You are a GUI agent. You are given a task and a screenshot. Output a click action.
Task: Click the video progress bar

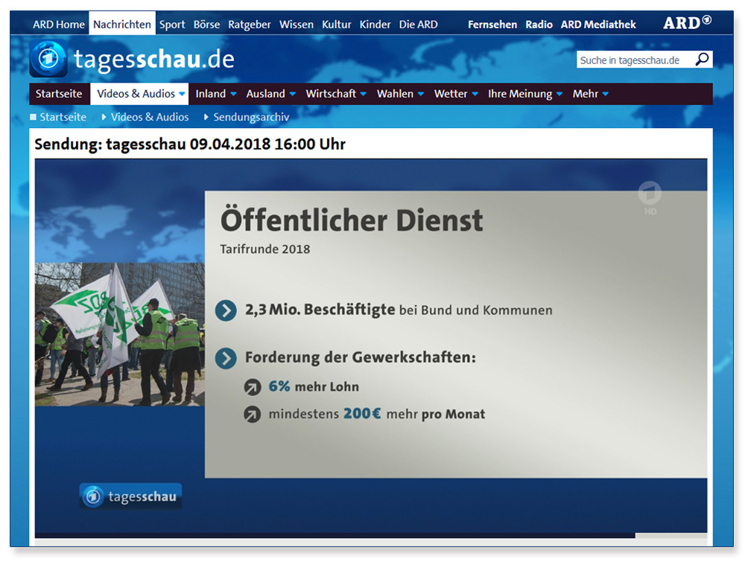(x=370, y=535)
